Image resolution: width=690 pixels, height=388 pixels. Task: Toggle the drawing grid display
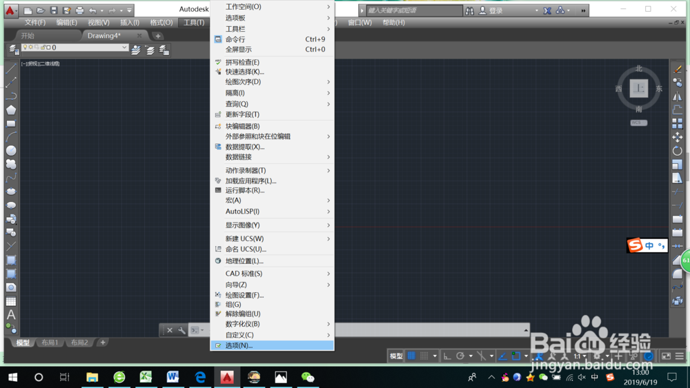[x=411, y=356]
